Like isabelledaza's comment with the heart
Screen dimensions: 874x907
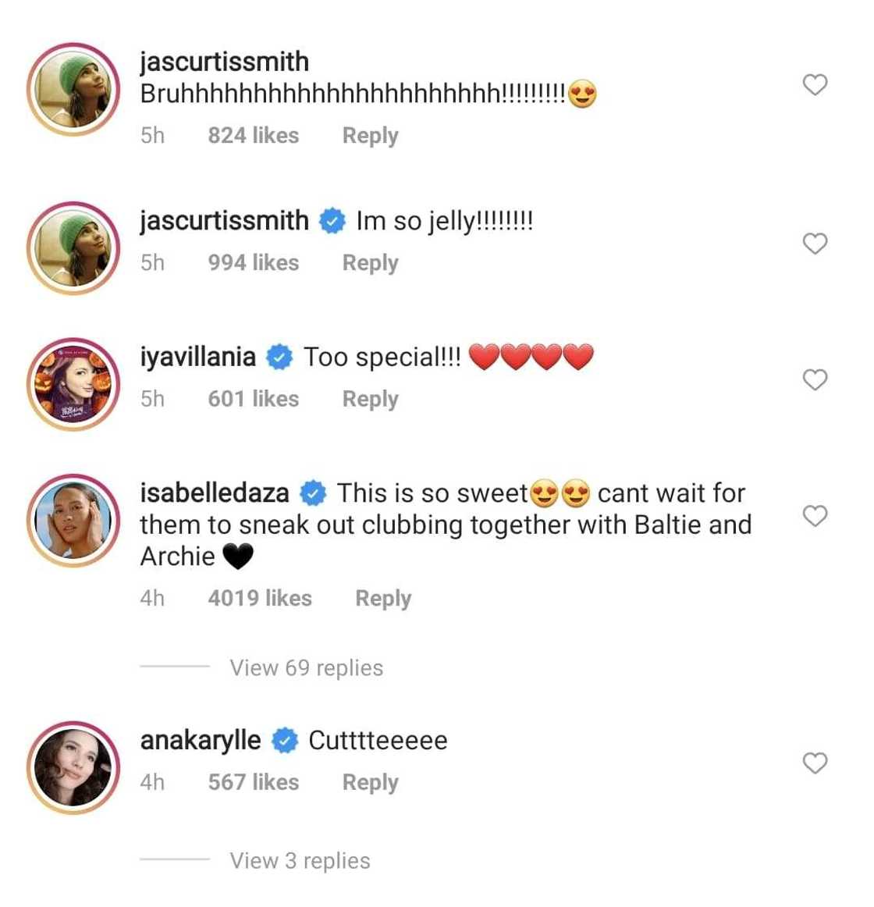click(x=815, y=516)
